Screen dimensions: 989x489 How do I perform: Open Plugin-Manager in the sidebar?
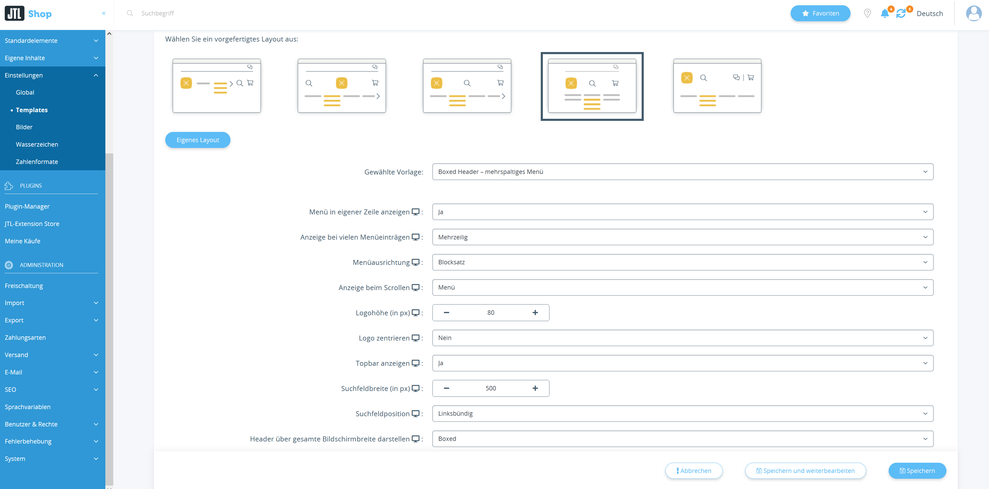[x=27, y=206]
